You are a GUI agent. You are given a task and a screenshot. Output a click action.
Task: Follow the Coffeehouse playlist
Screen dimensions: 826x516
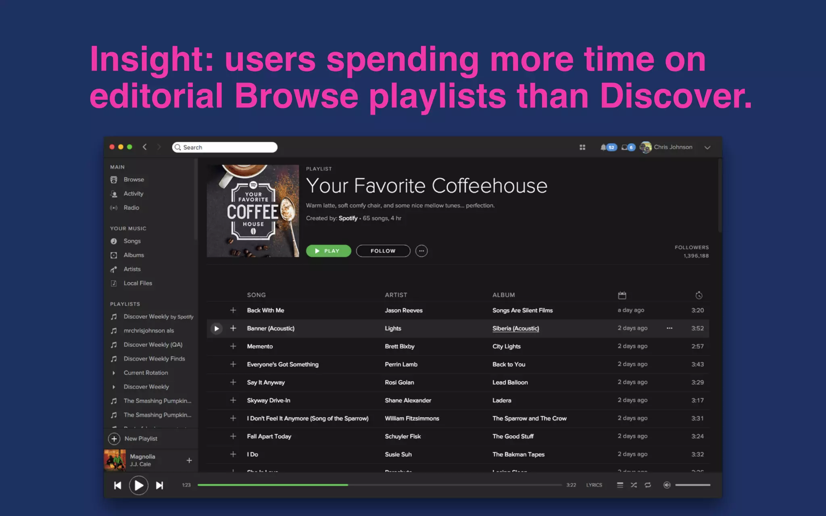point(383,251)
